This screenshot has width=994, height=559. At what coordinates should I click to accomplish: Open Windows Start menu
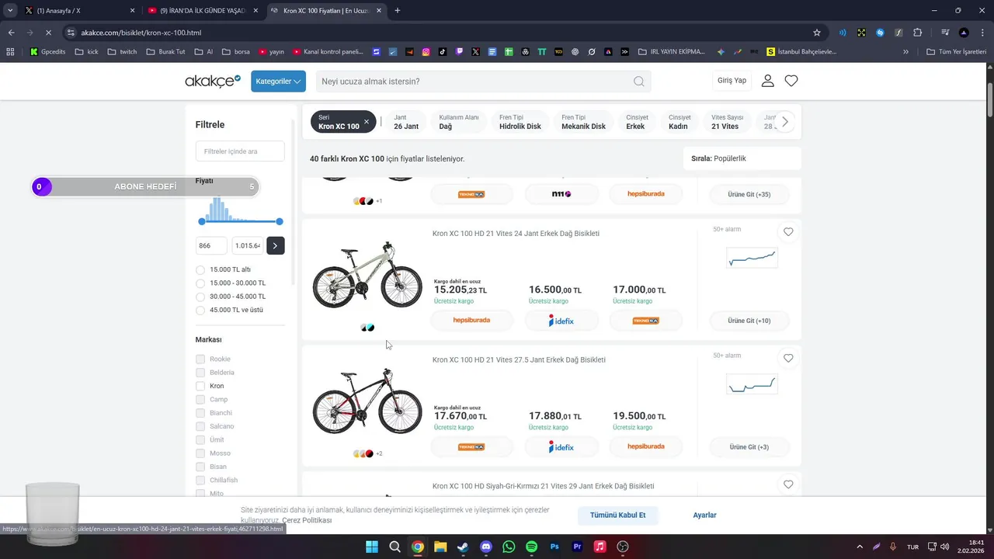[372, 547]
